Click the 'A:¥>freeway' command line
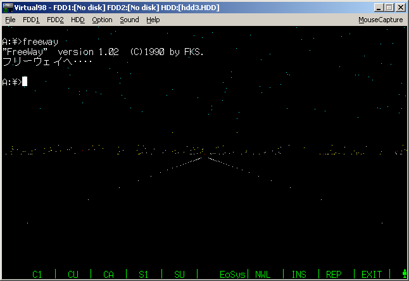Screen dimensions: 409x281 (x=30, y=42)
